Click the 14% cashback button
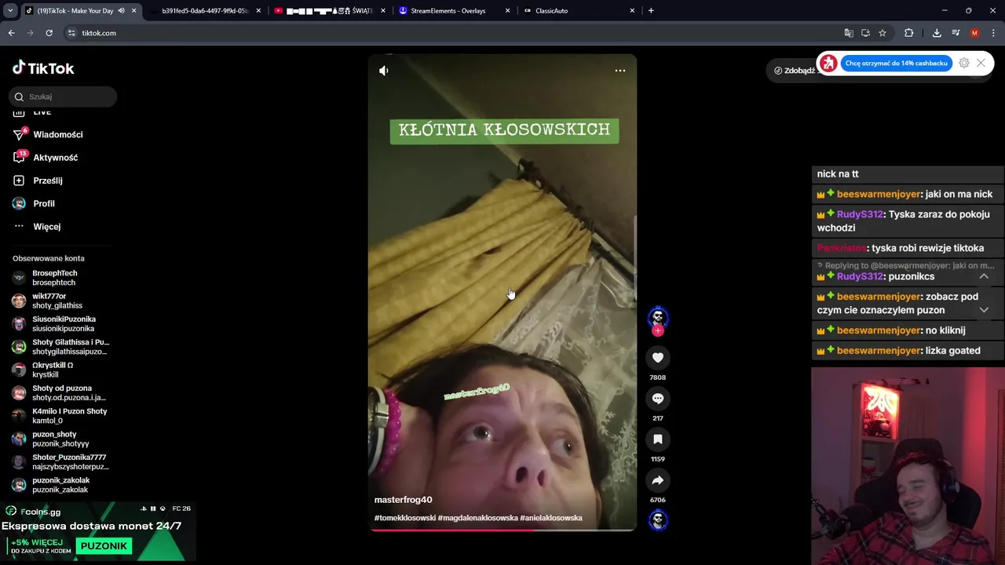The image size is (1005, 565). [x=897, y=64]
